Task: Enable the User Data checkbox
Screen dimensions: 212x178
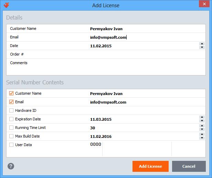Action: (11, 145)
